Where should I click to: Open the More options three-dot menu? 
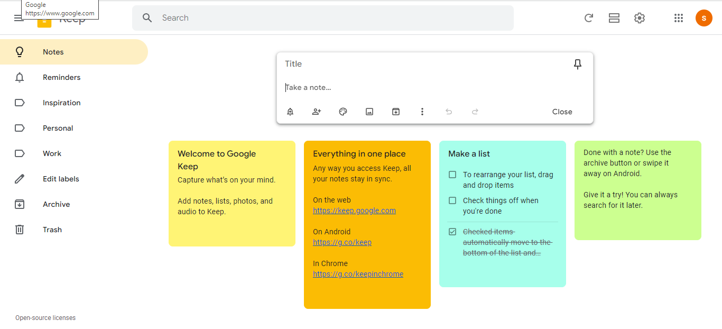[422, 112]
